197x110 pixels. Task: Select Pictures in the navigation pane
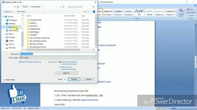click(x=12, y=37)
